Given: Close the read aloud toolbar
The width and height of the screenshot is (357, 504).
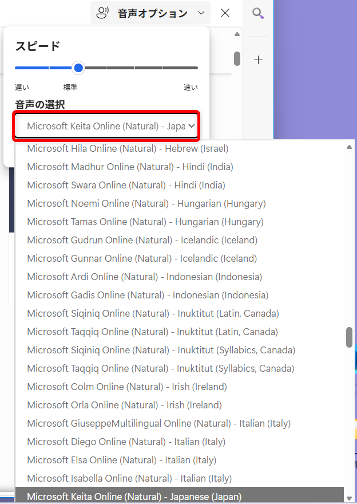Looking at the screenshot, I should (x=225, y=13).
